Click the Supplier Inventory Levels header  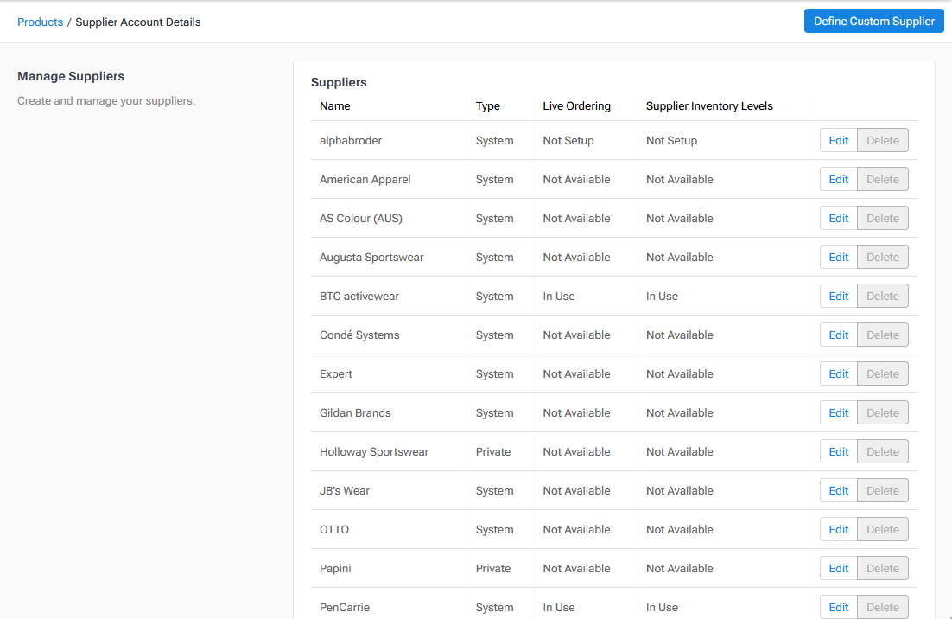point(708,105)
